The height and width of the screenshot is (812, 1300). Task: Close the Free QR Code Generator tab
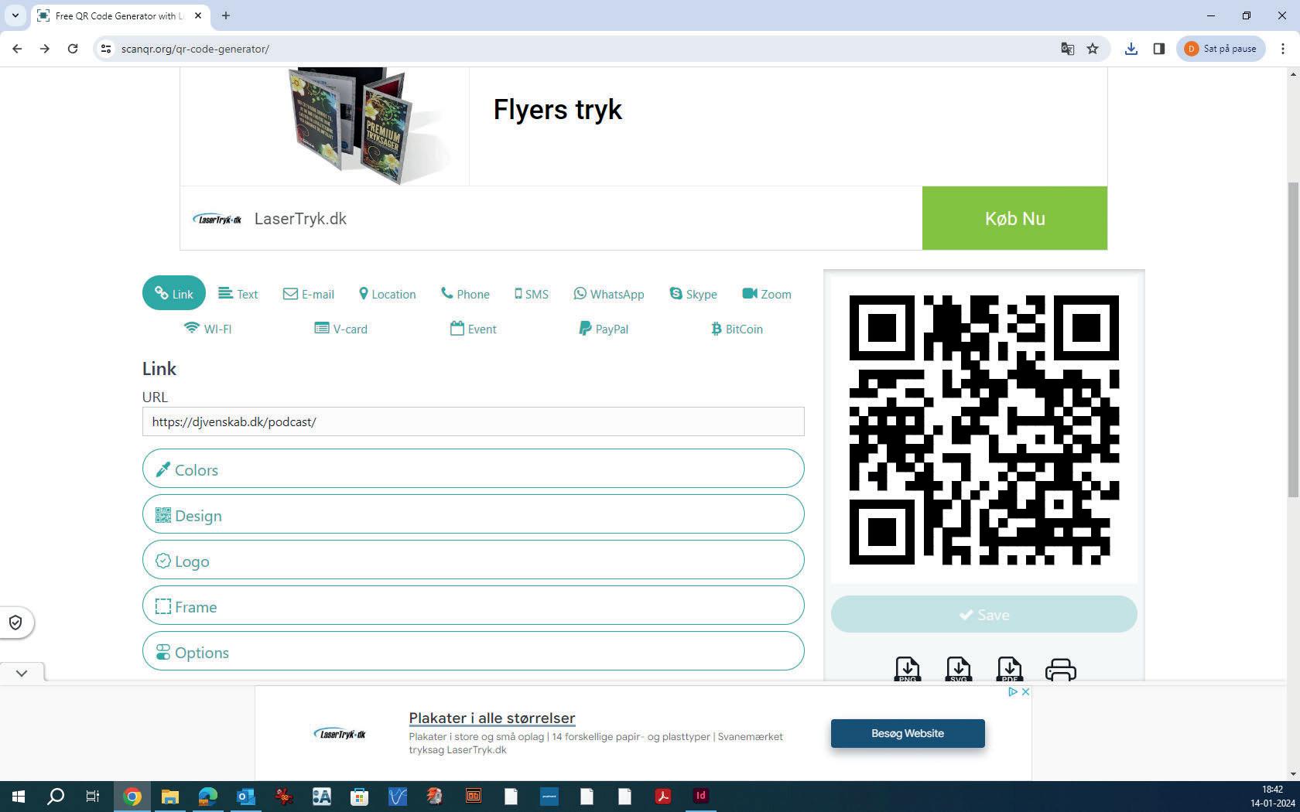pos(198,15)
